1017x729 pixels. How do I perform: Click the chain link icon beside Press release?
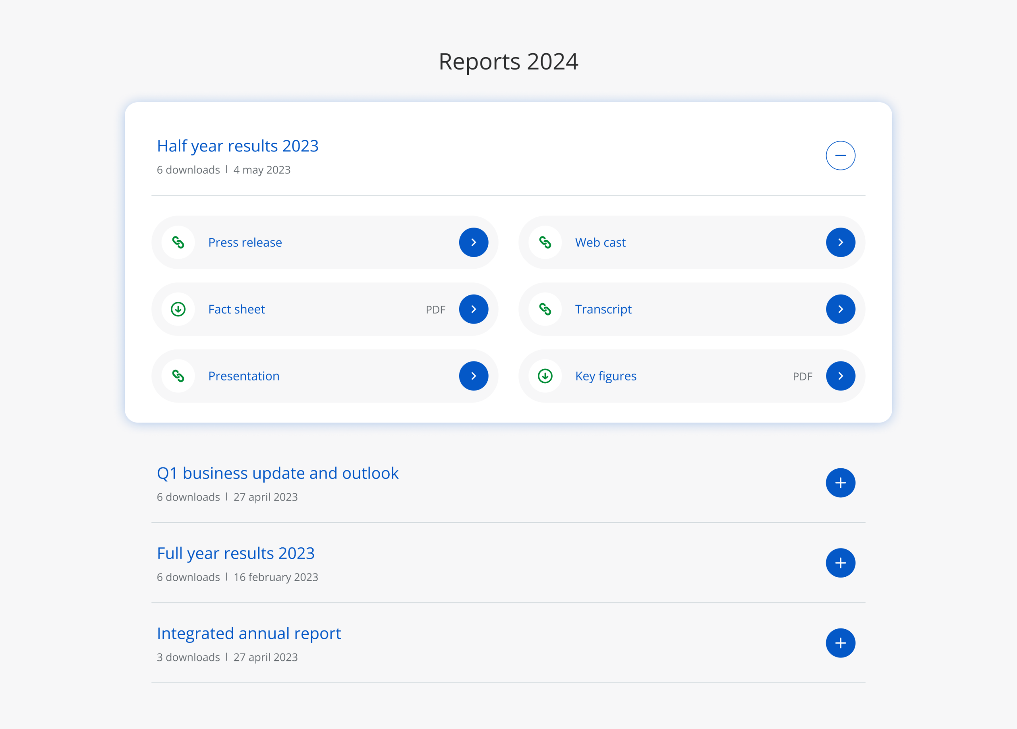point(178,242)
